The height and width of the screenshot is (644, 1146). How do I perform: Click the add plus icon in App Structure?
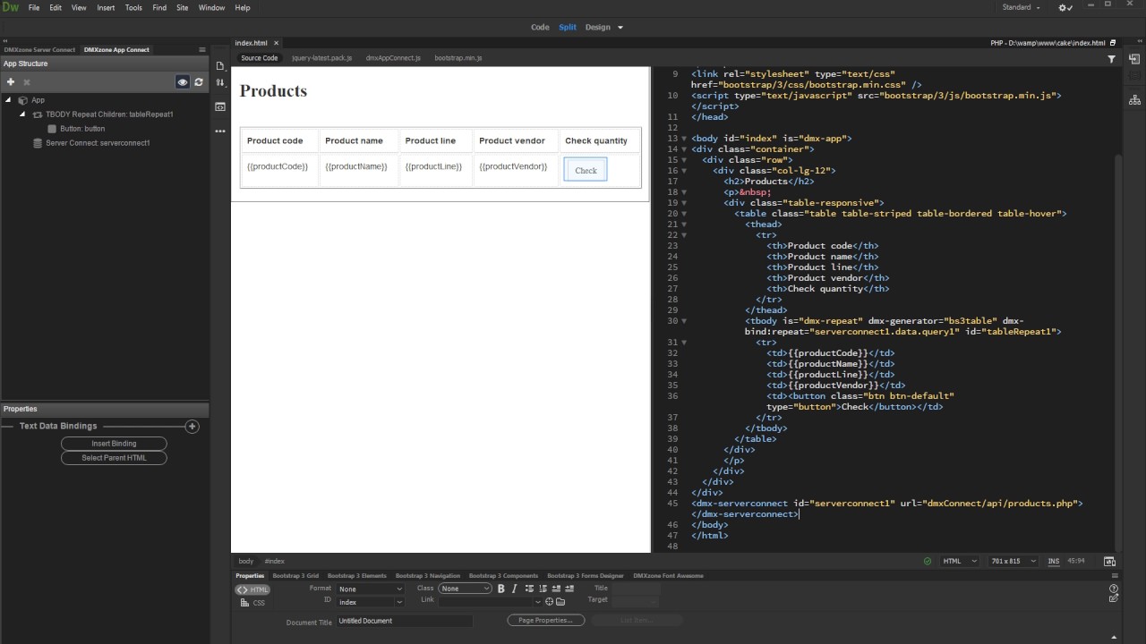pos(11,81)
